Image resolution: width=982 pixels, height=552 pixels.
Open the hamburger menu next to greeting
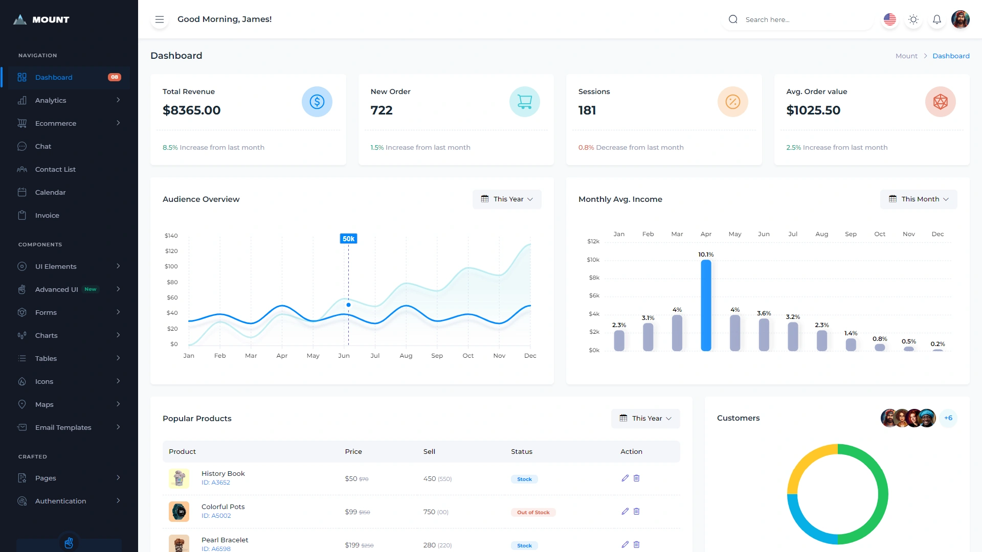click(160, 19)
